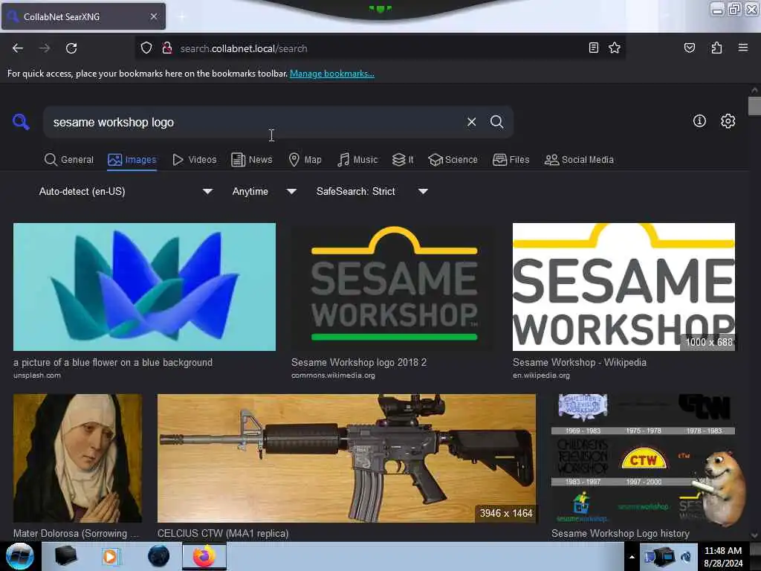Open Firefox application menu
This screenshot has width=761, height=571.
tap(743, 48)
